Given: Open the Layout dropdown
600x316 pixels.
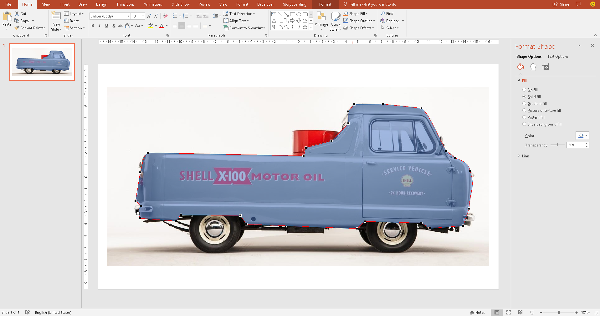Looking at the screenshot, I should (74, 13).
